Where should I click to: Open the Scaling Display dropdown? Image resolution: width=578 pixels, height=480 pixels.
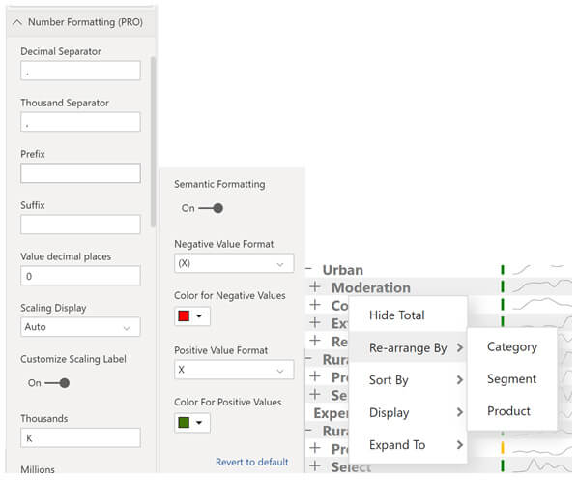[x=80, y=327]
